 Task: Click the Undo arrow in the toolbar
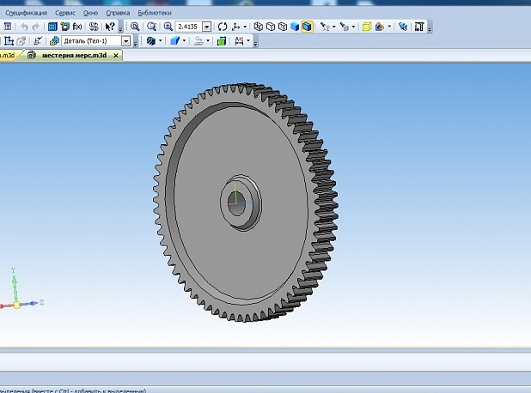coord(24,27)
